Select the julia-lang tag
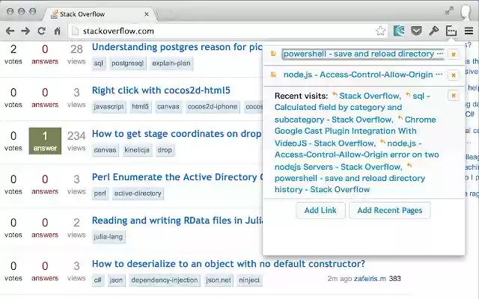 click(109, 237)
